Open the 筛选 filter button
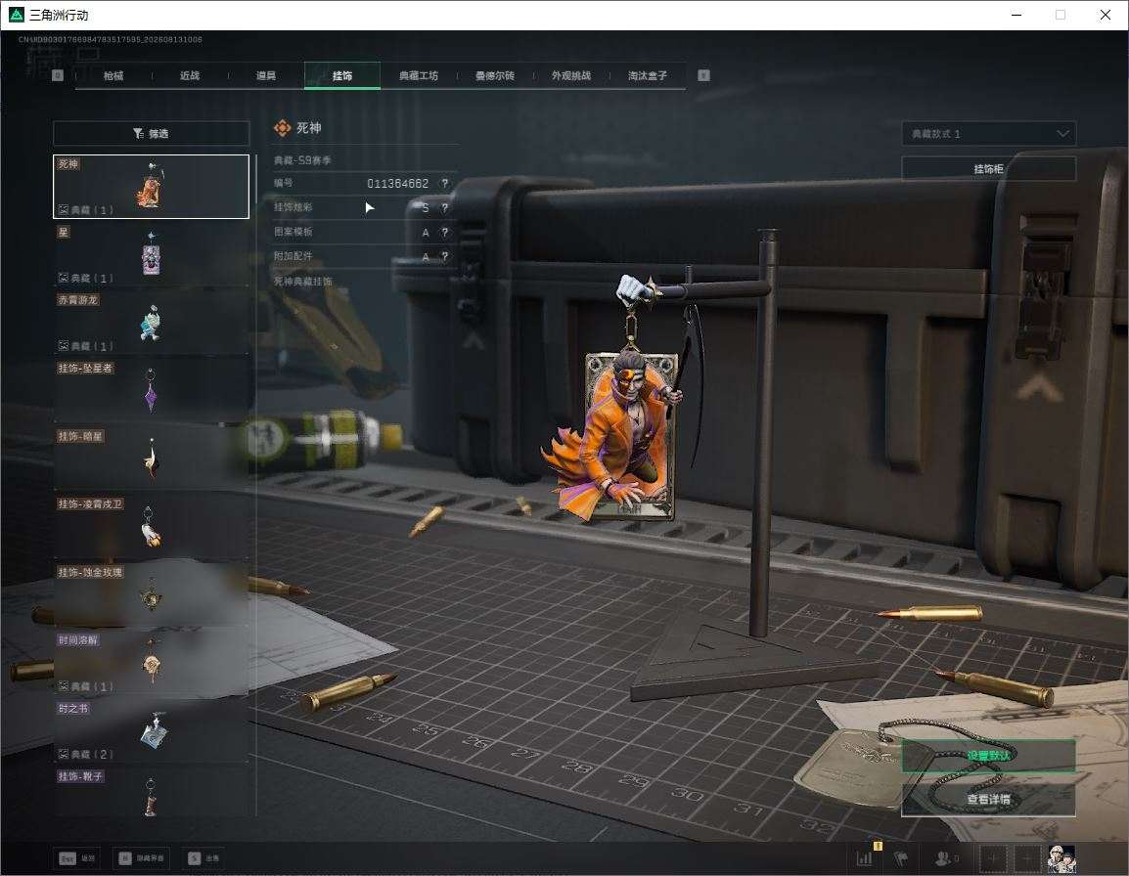Image resolution: width=1129 pixels, height=876 pixels. point(152,133)
